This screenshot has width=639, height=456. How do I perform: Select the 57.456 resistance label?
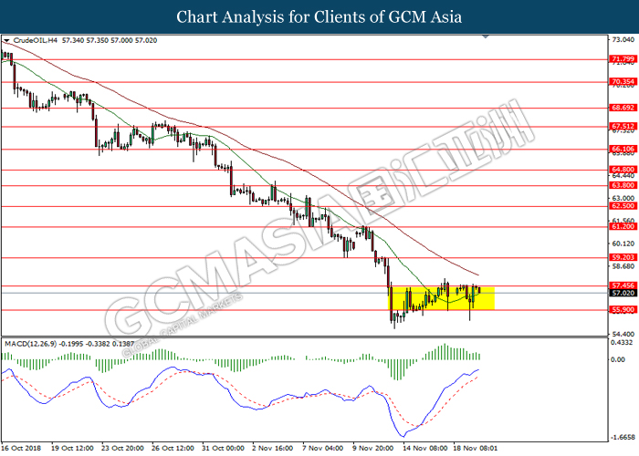[623, 285]
